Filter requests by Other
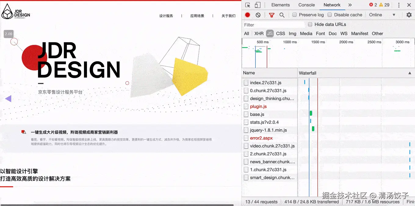Viewport: 415px width, 206px height. [377, 34]
